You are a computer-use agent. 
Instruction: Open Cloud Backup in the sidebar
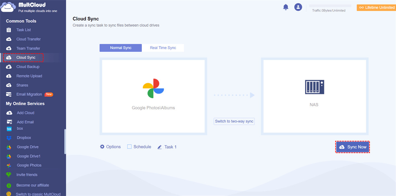(x=28, y=67)
